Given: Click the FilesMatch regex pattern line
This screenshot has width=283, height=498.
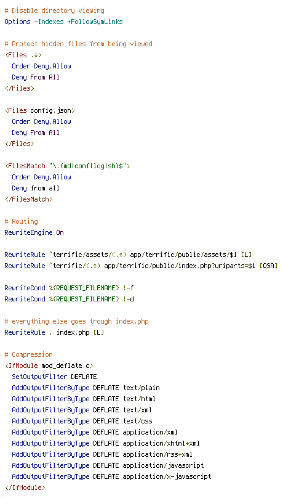Looking at the screenshot, I should (x=67, y=166).
